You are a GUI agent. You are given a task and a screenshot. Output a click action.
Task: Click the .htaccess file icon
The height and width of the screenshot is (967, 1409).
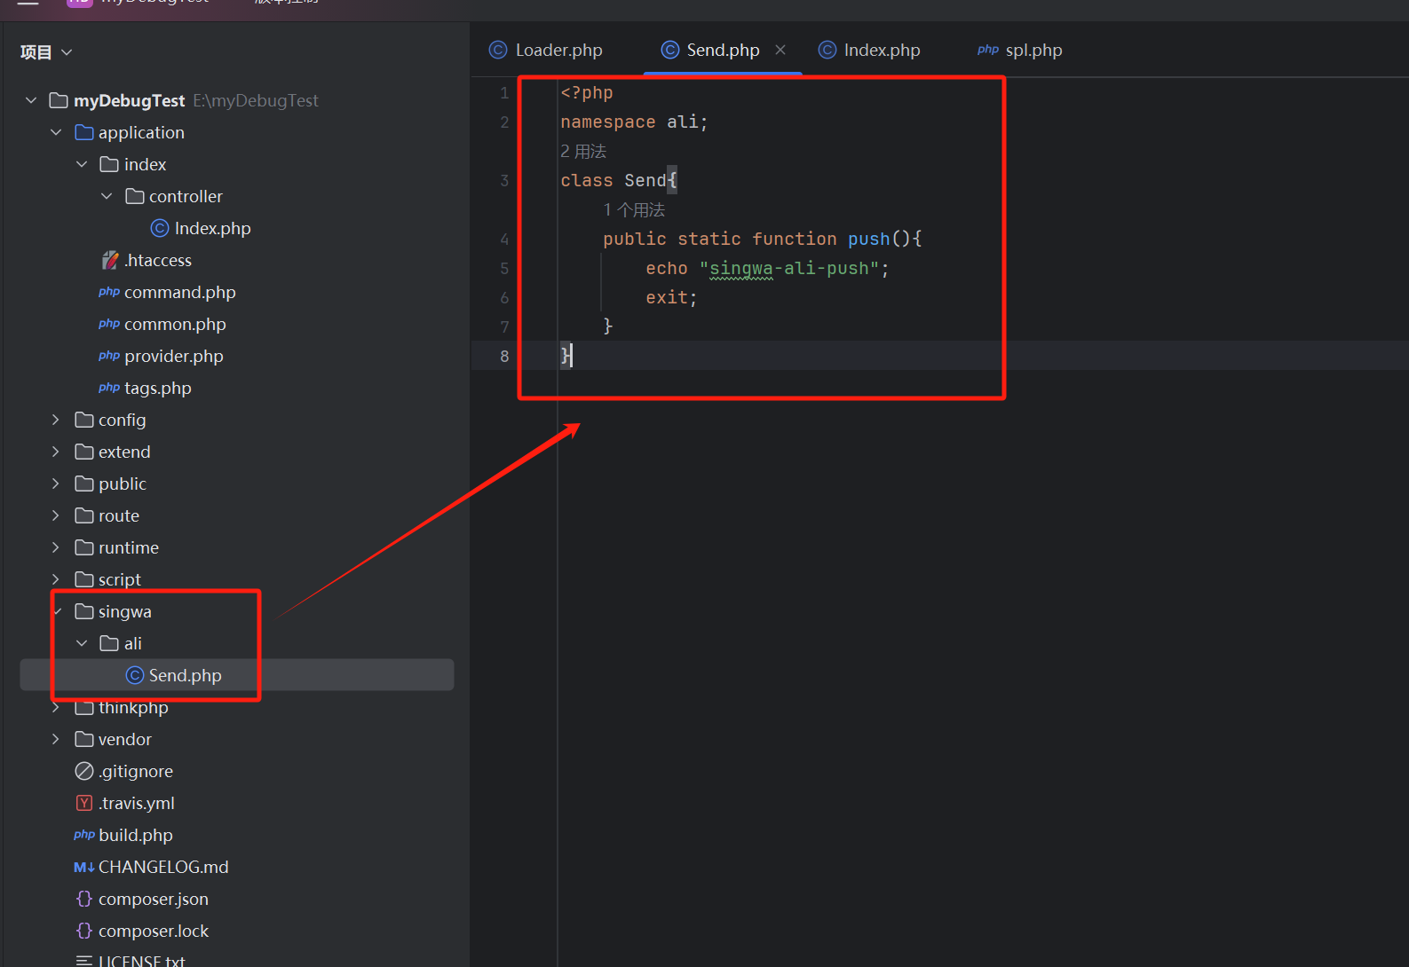(110, 261)
